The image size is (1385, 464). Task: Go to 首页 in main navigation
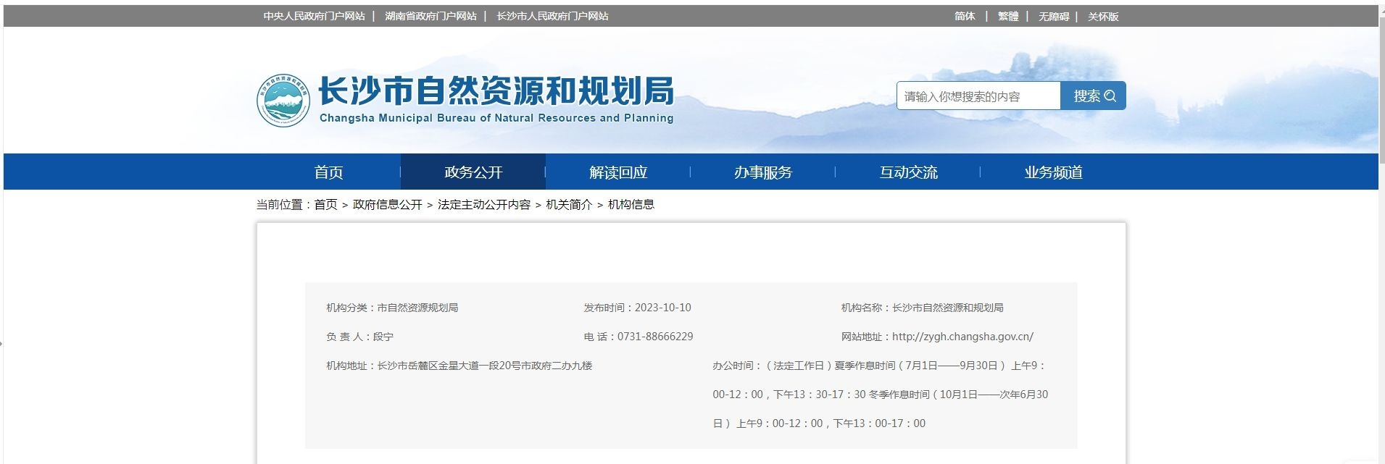coord(328,172)
